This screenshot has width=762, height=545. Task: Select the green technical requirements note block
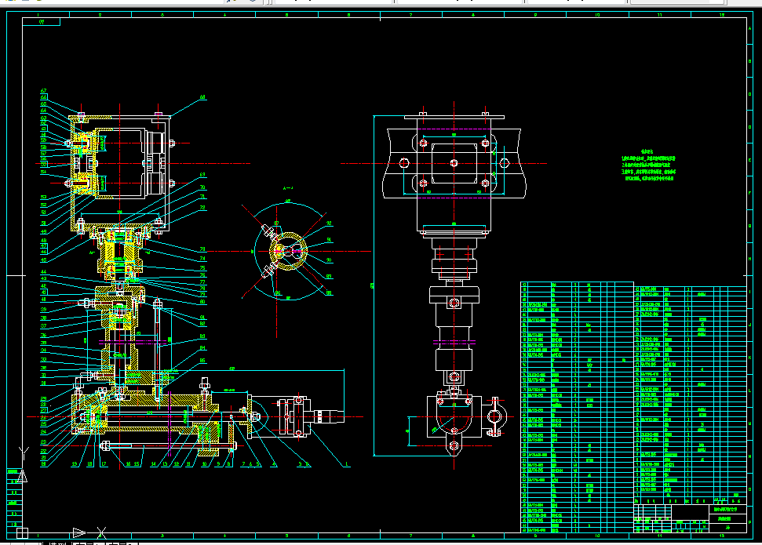click(x=649, y=165)
